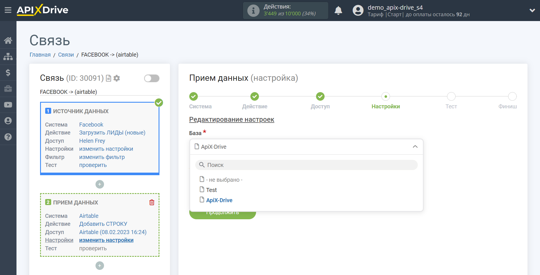The width and height of the screenshot is (540, 275).
Task: Click the user avatar icon
Action: point(358,11)
